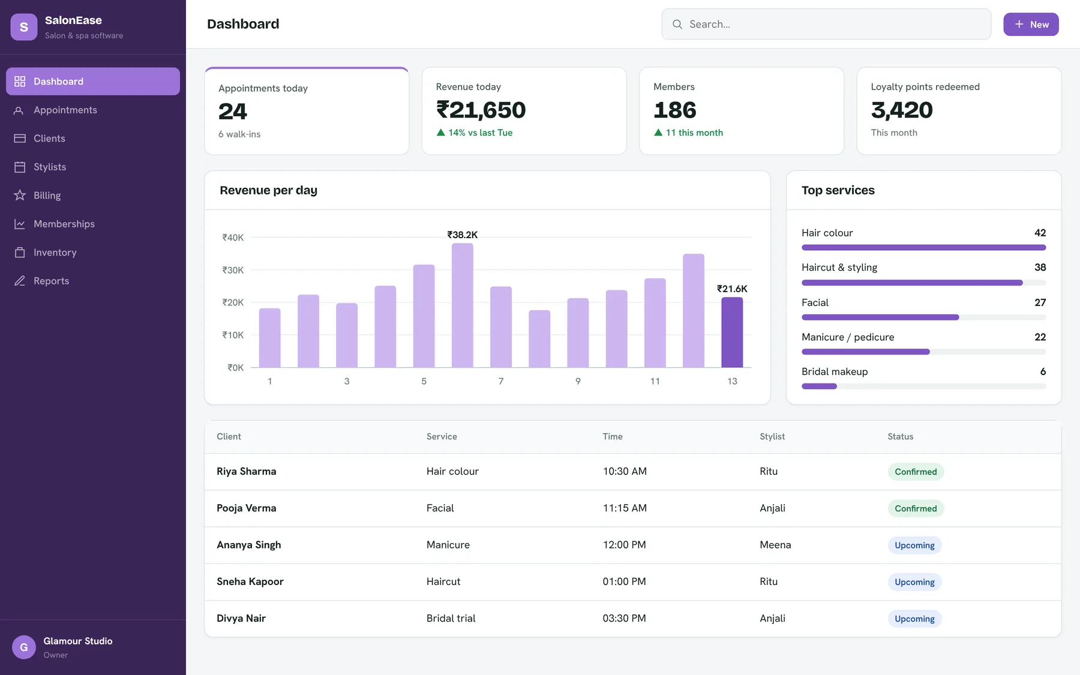This screenshot has height=675, width=1080.
Task: Click the magnifier icon in search box
Action: coord(677,25)
